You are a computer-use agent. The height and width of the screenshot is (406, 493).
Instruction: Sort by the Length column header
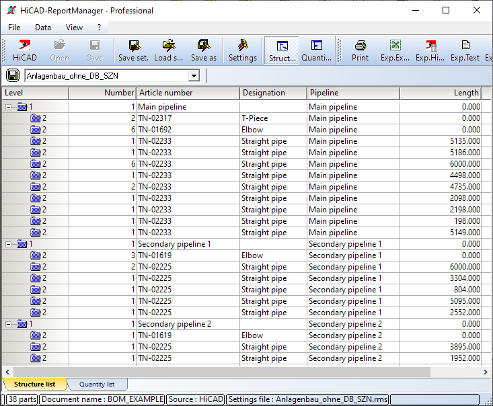(x=441, y=93)
